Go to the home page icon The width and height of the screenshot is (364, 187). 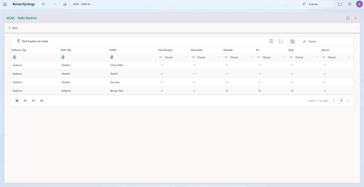[65, 4]
